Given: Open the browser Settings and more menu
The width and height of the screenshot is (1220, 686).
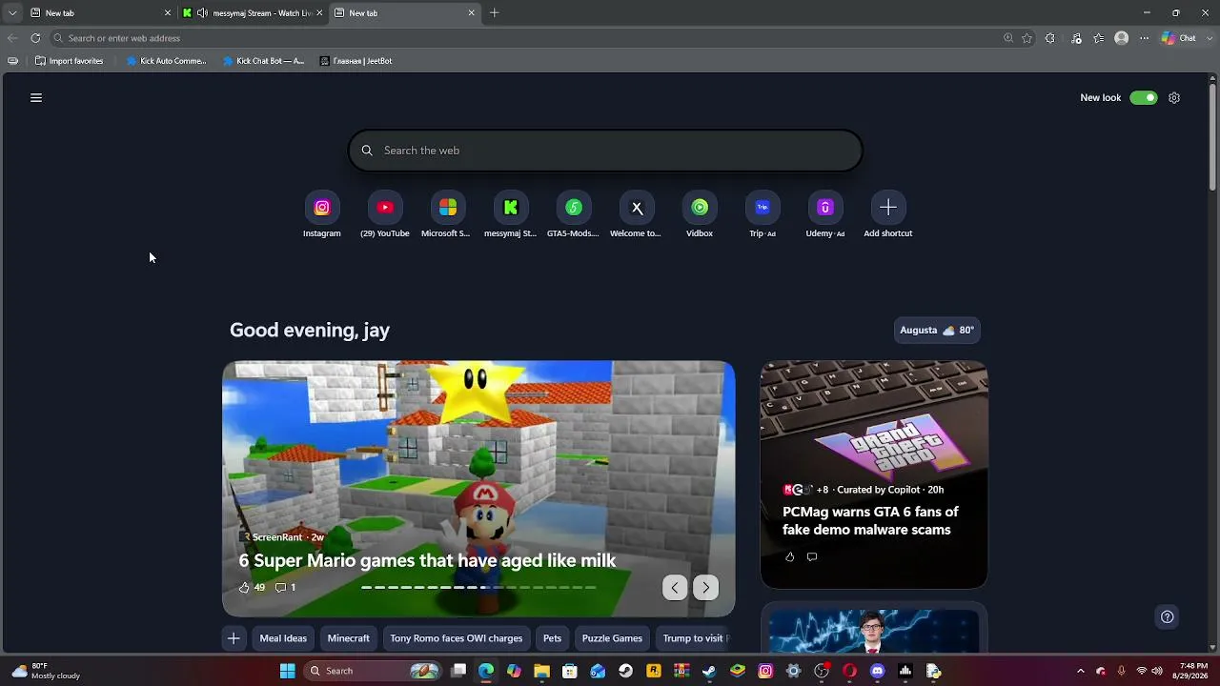Looking at the screenshot, I should point(1144,38).
